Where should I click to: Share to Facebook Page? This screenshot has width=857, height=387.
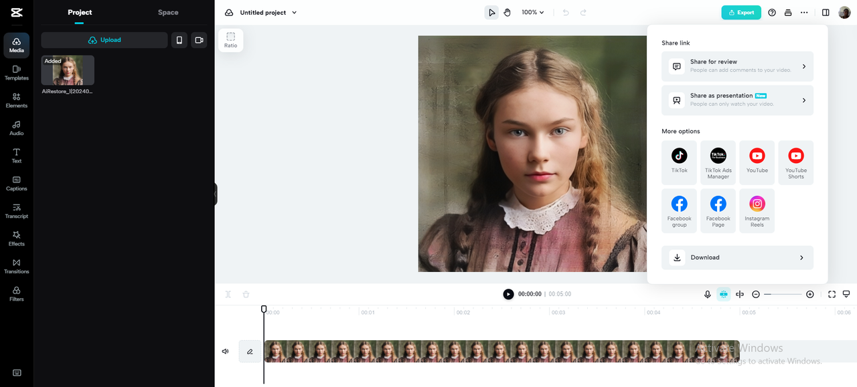coord(718,211)
